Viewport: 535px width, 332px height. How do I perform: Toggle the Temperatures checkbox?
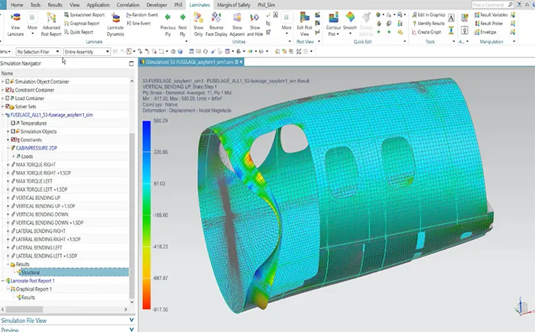(x=13, y=123)
